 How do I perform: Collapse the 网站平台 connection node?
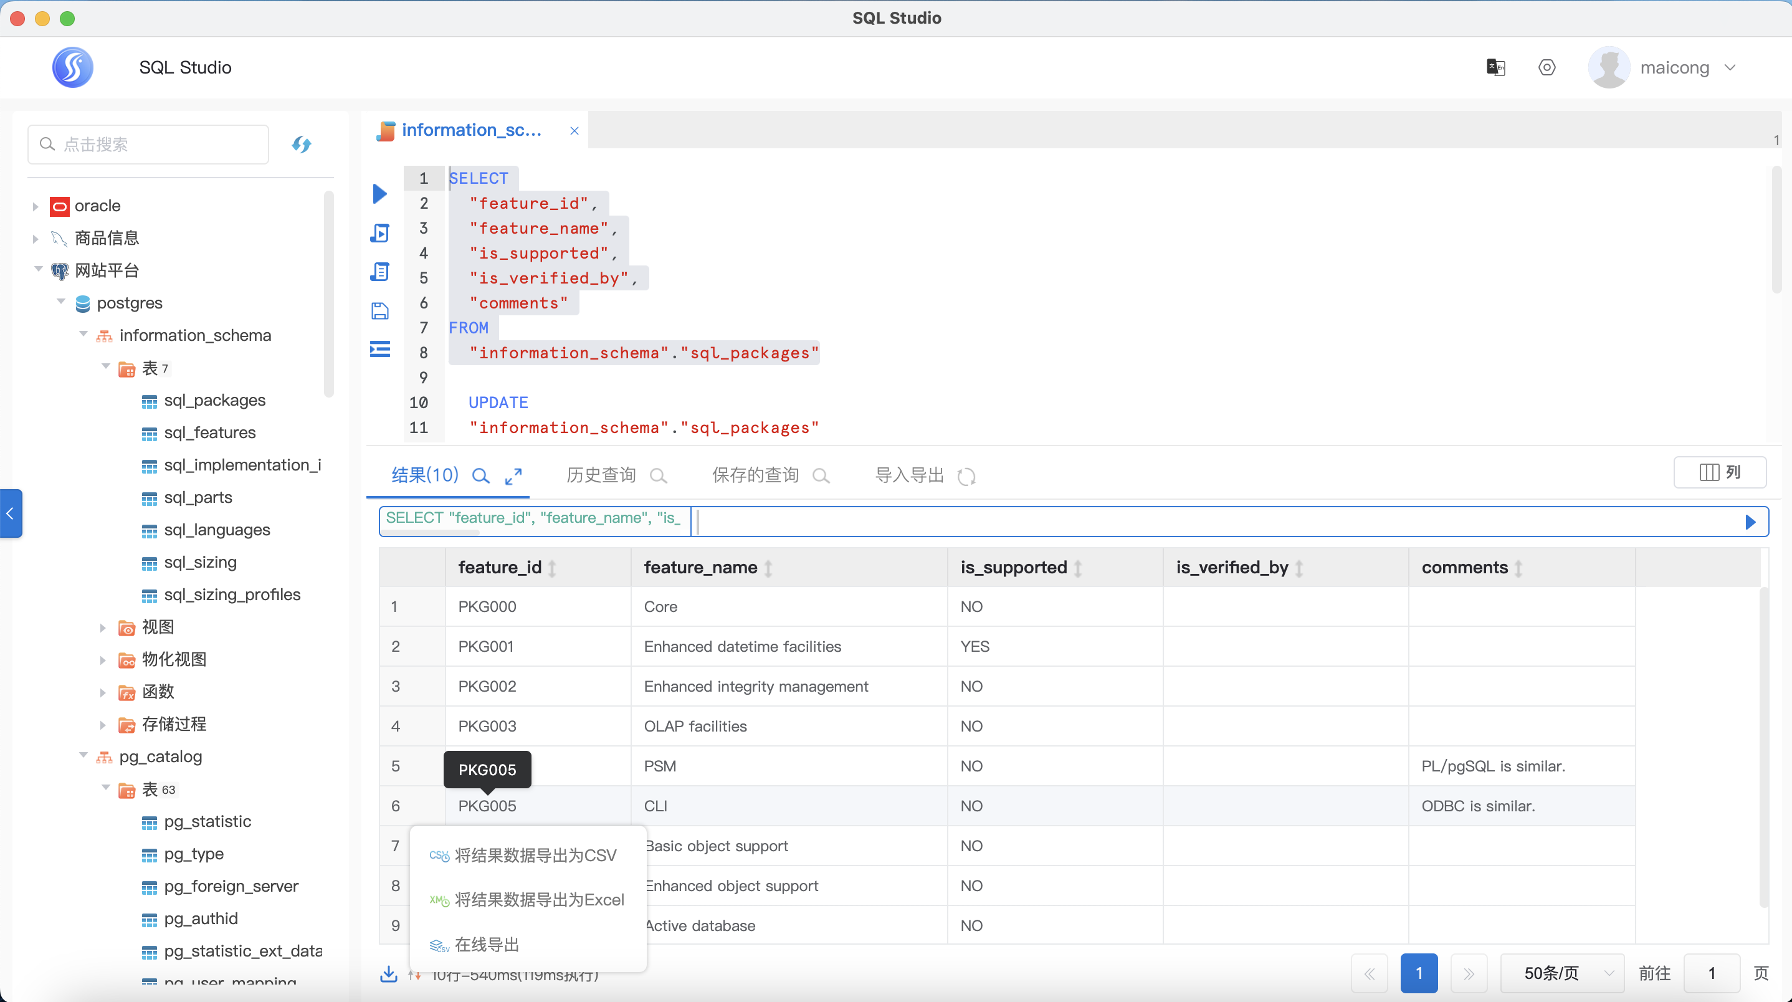click(x=38, y=269)
